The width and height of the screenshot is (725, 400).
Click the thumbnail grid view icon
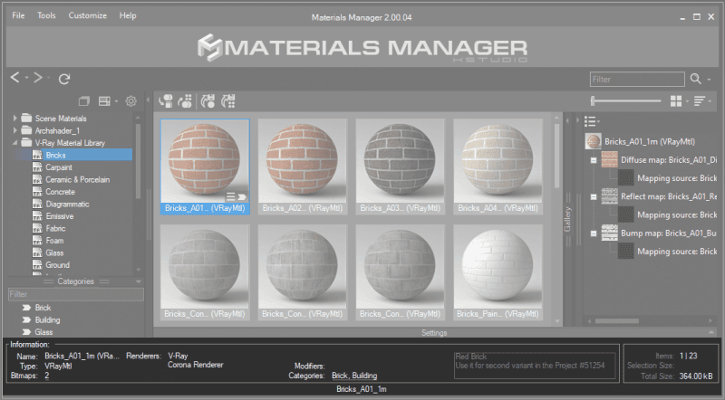[x=676, y=101]
